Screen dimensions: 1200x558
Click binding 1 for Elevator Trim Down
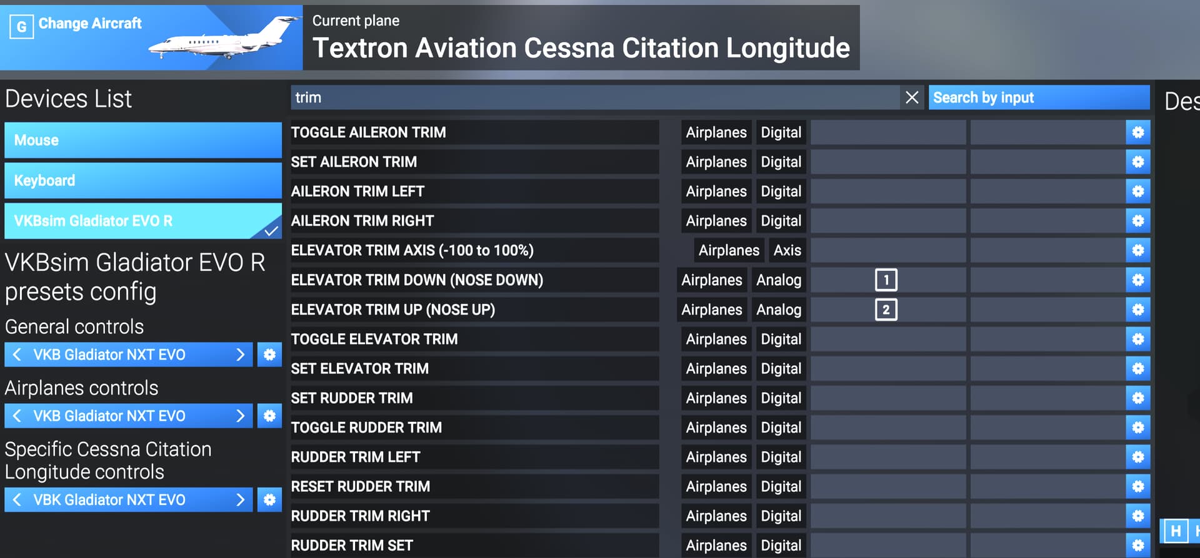(x=887, y=280)
